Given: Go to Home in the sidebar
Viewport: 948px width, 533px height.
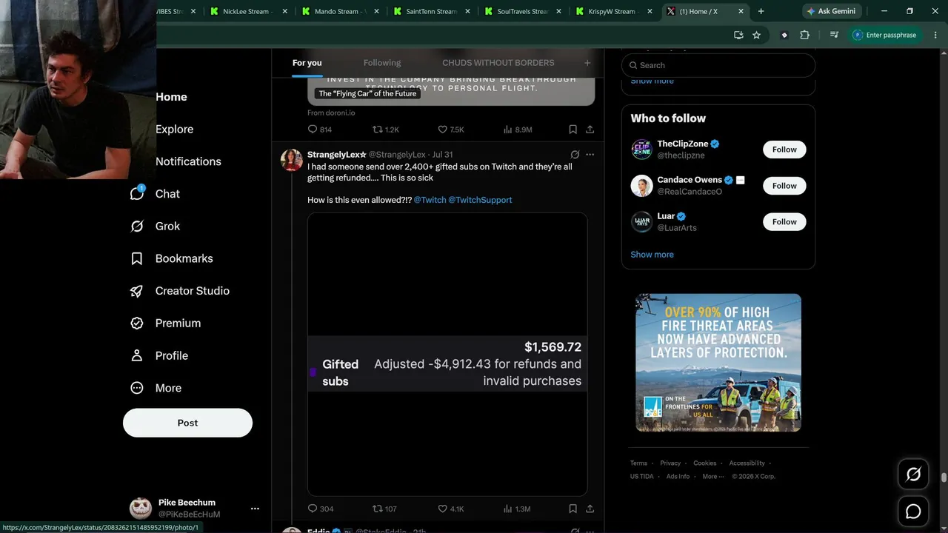Looking at the screenshot, I should coord(171,97).
